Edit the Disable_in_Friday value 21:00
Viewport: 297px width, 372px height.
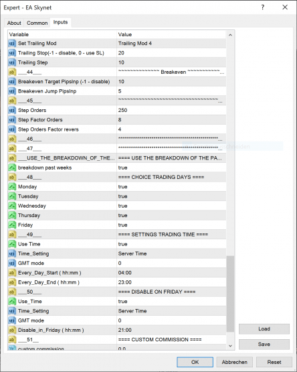coord(171,330)
